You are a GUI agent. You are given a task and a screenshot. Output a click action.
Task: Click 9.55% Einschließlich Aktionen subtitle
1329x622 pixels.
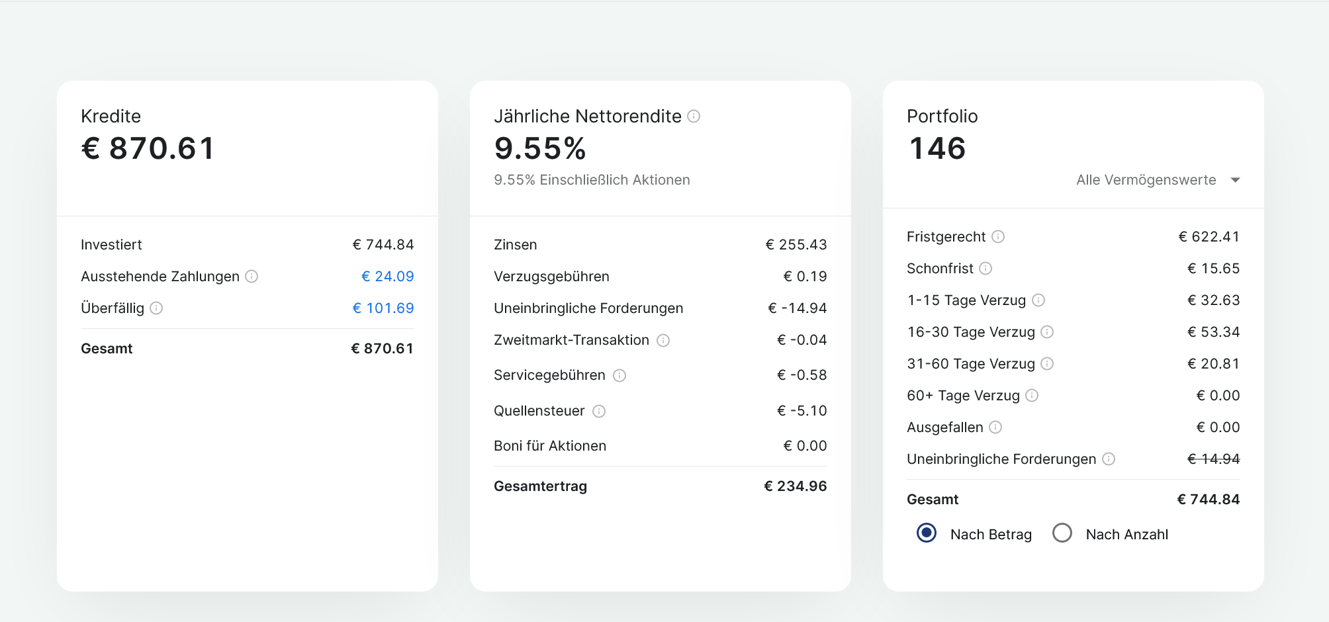[x=592, y=180]
